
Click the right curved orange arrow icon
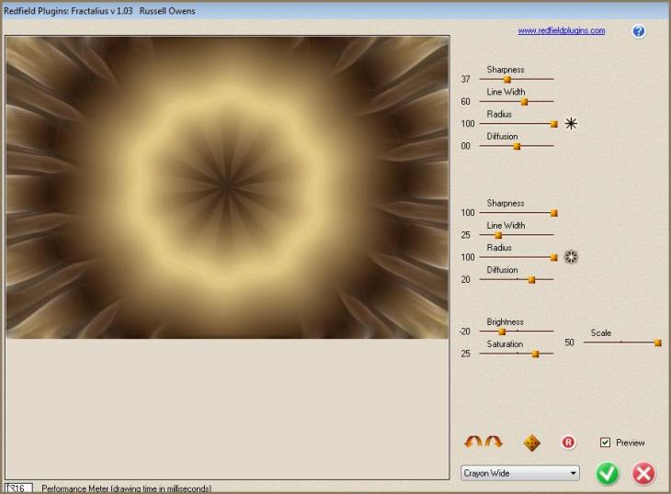494,443
